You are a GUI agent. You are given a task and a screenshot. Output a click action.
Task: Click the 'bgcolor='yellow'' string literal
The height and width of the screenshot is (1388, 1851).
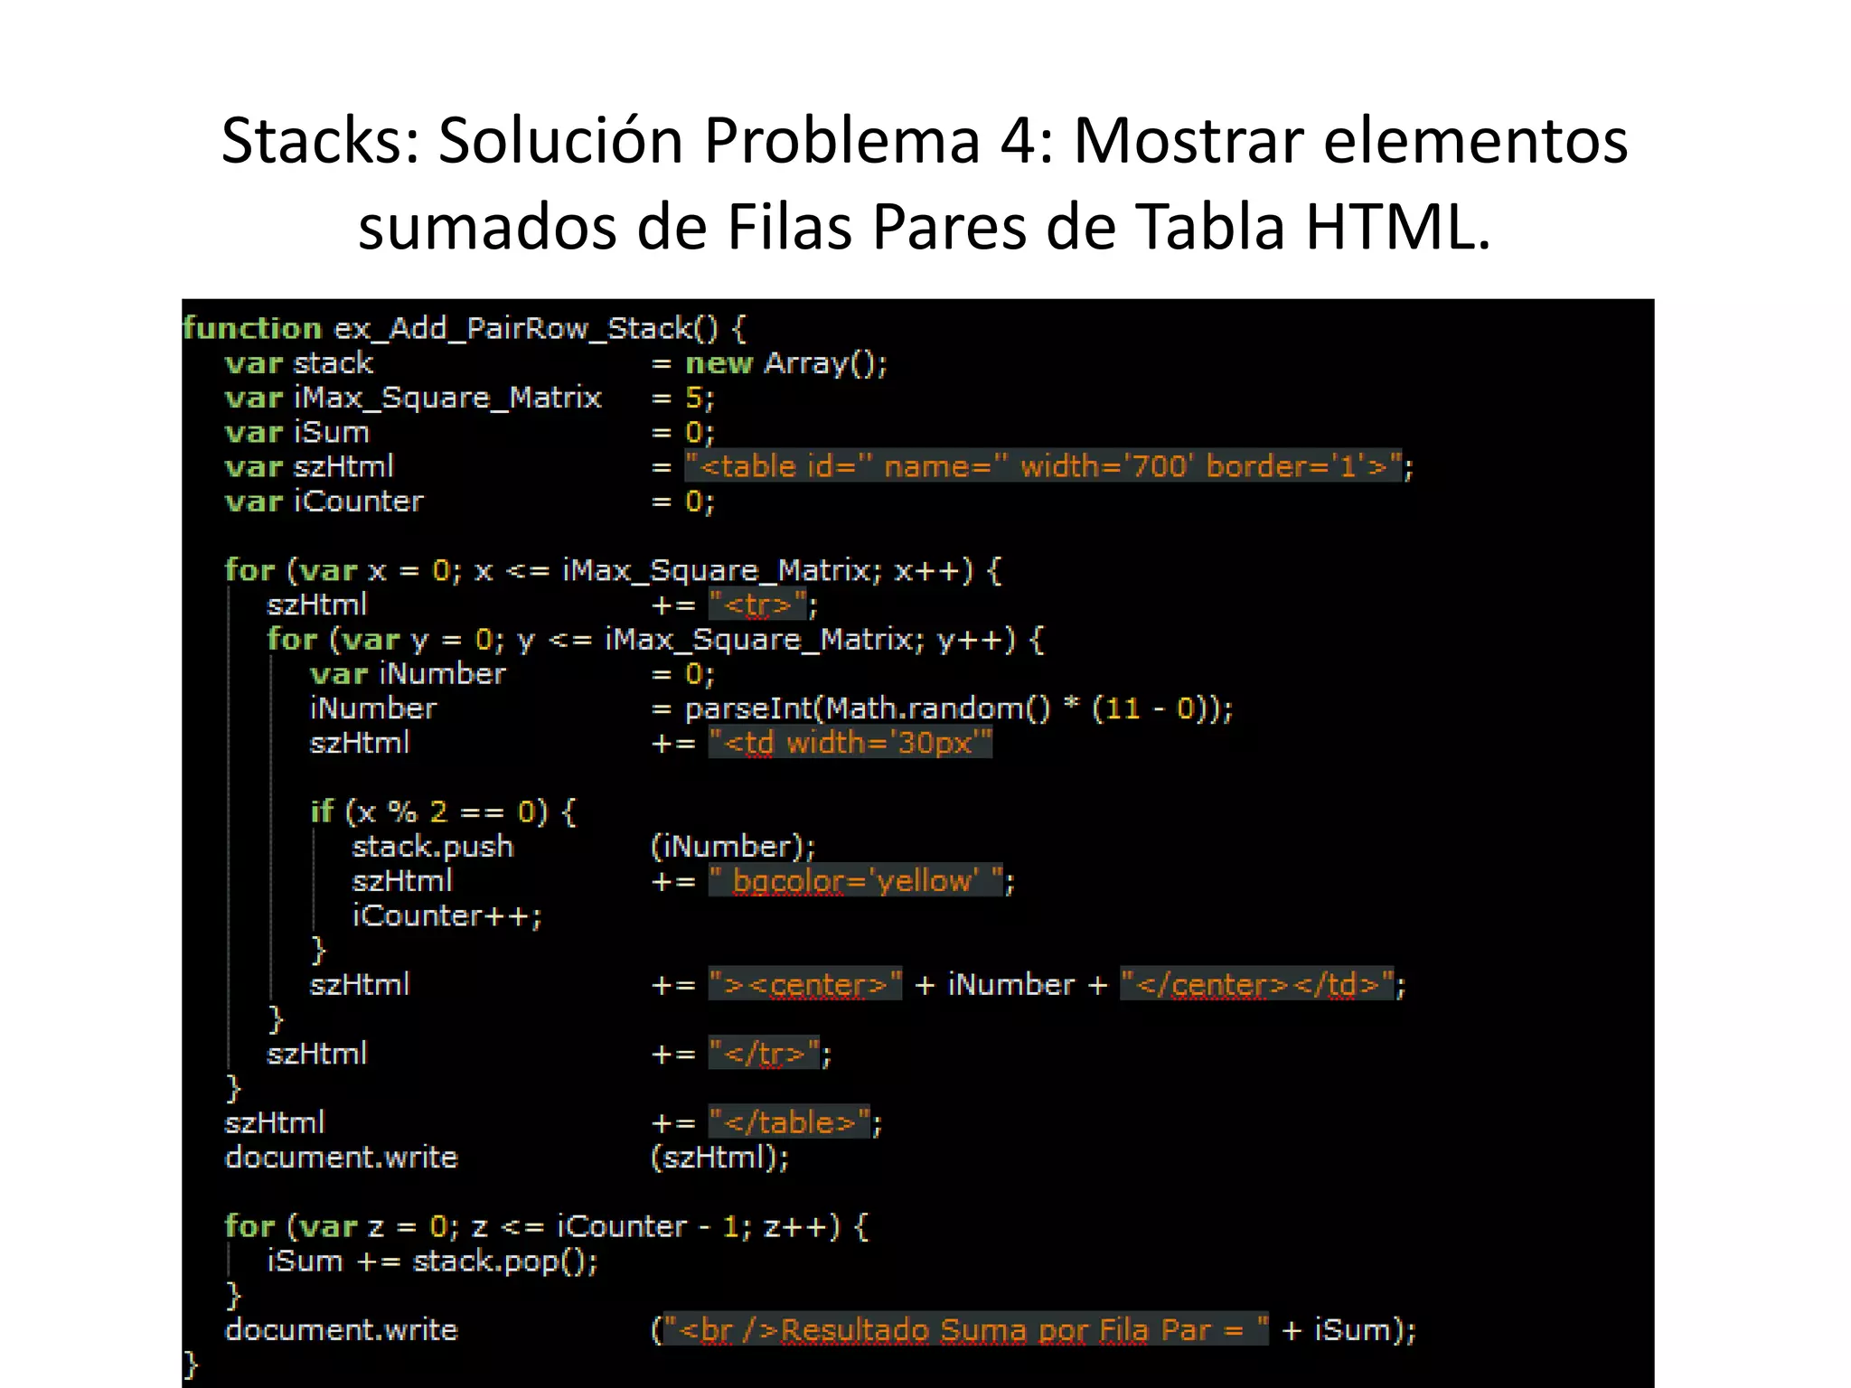[x=856, y=881]
